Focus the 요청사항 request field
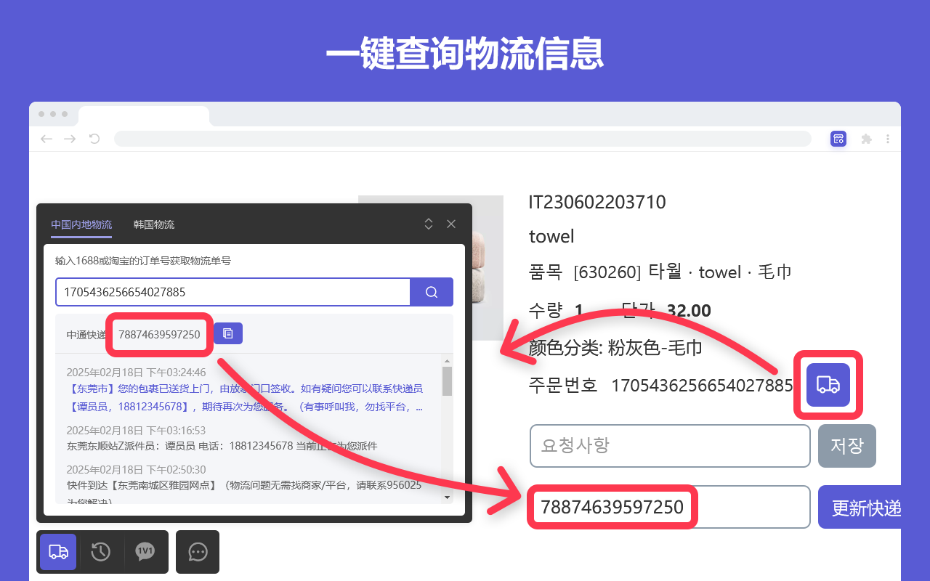 pos(670,446)
